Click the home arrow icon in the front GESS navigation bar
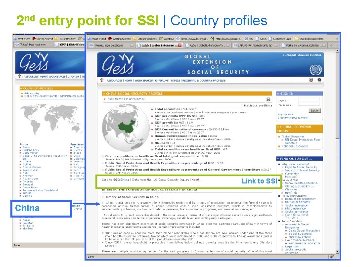356x267 pixels. pos(102,80)
